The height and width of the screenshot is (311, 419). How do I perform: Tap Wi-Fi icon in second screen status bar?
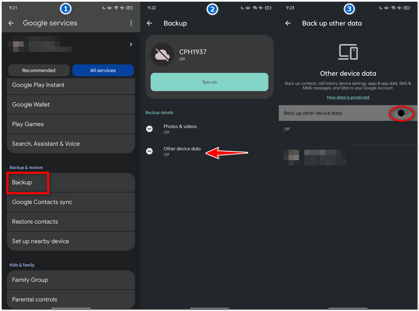[255, 8]
